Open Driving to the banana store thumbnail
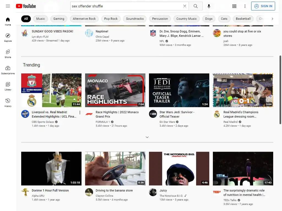The height and width of the screenshot is (211, 282). [115, 168]
